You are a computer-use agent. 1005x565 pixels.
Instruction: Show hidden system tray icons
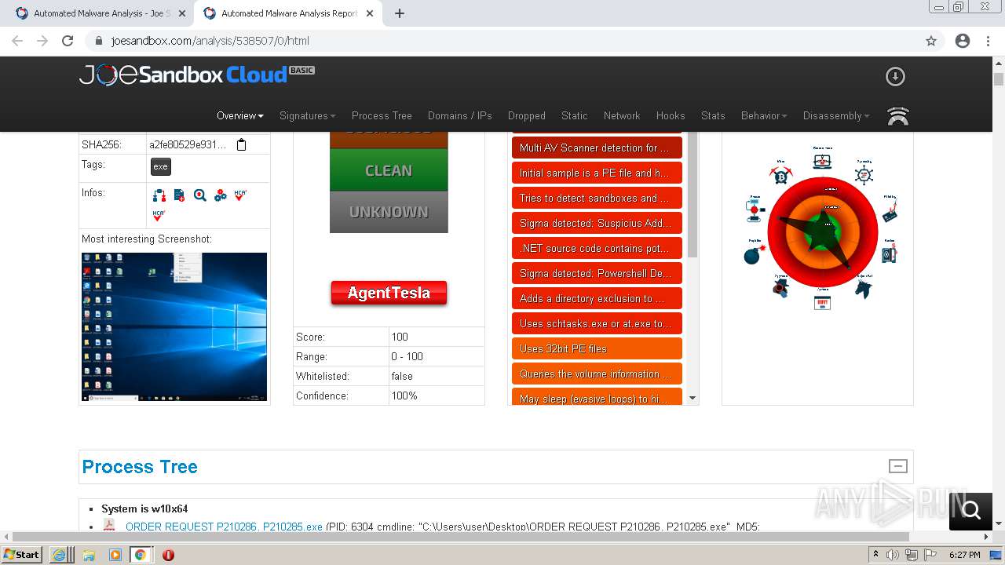pos(875,555)
